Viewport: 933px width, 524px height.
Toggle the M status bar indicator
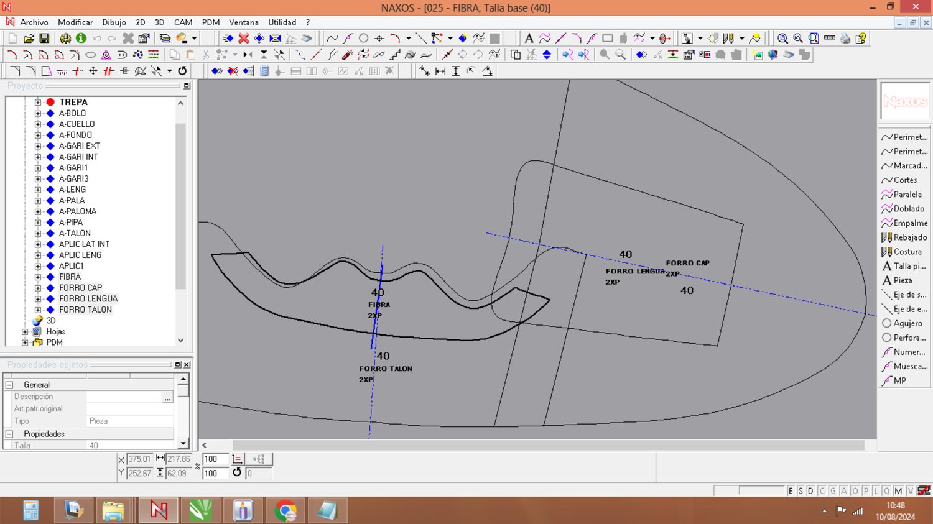click(x=898, y=491)
